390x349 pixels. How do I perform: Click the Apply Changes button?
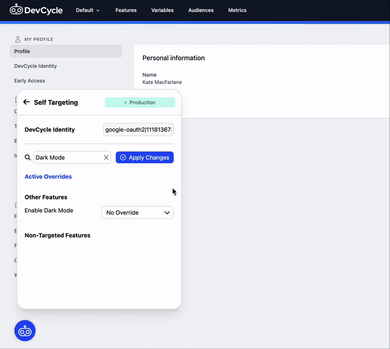[145, 157]
